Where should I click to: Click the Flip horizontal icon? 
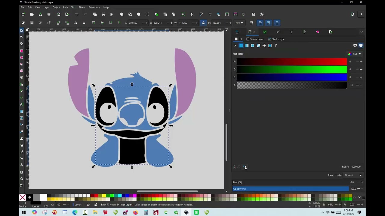pyautogui.click(x=75, y=23)
